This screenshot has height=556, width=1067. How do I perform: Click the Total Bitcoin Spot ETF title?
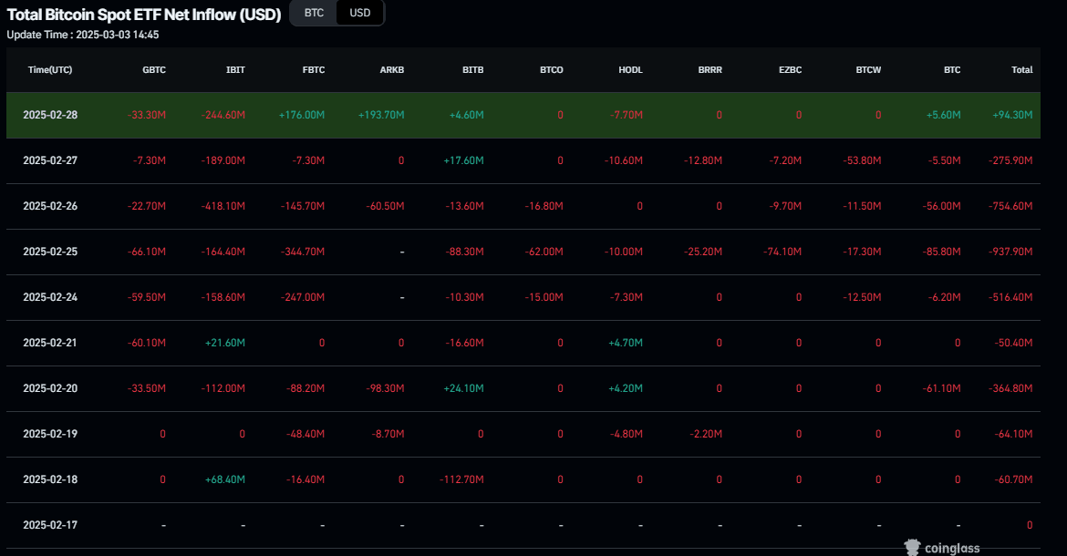pyautogui.click(x=146, y=15)
